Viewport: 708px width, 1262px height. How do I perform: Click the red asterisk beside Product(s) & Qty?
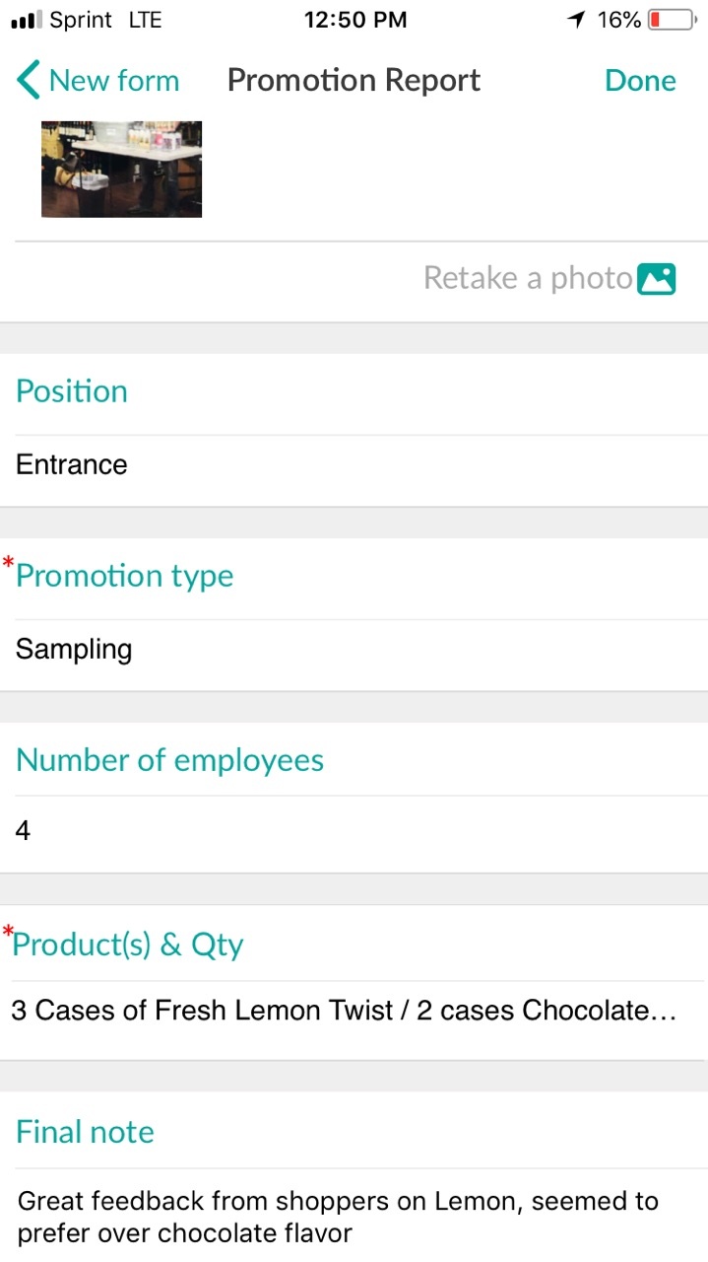pyautogui.click(x=7, y=932)
